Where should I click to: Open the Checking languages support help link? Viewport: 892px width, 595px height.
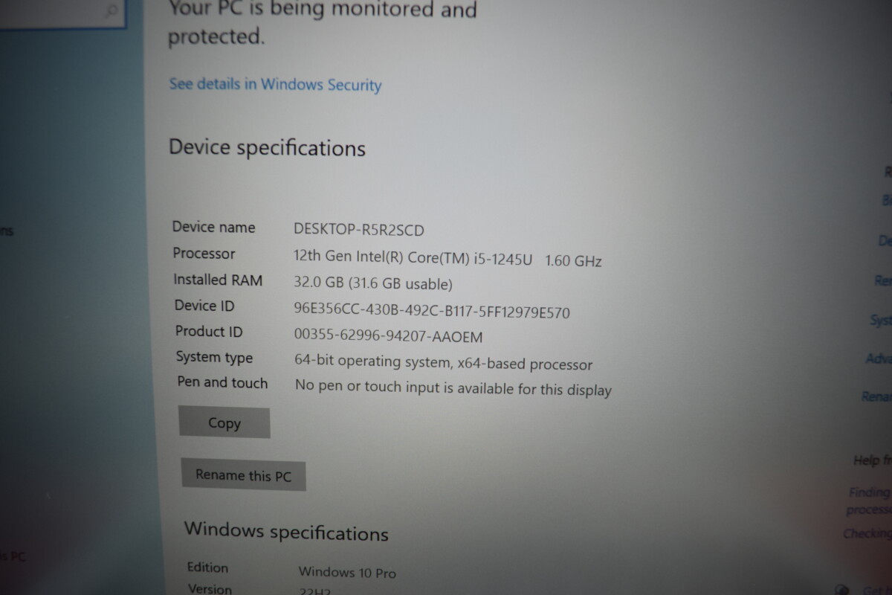(x=867, y=533)
